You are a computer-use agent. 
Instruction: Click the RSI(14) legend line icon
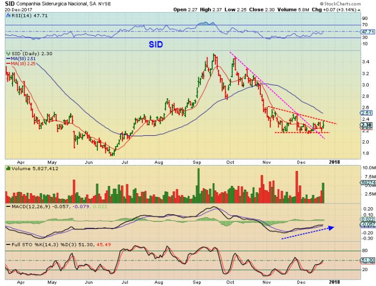click(x=8, y=16)
